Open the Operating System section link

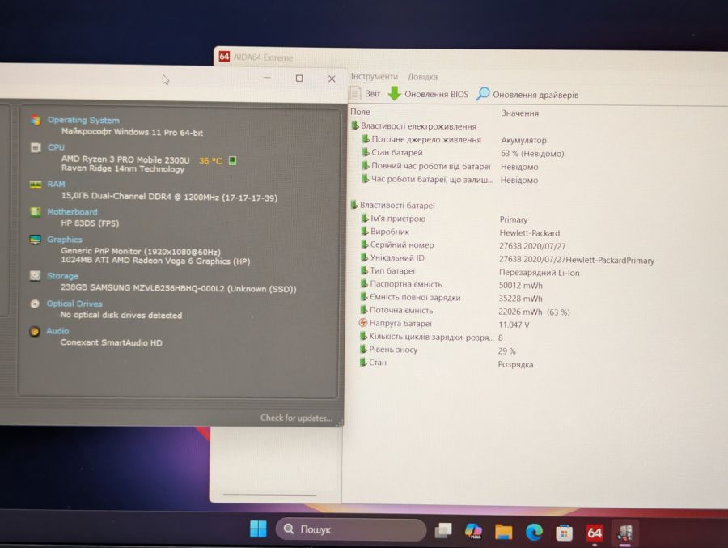[83, 120]
